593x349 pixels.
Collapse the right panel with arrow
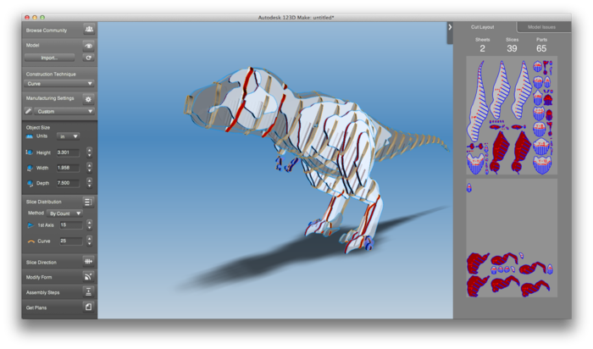click(x=450, y=27)
